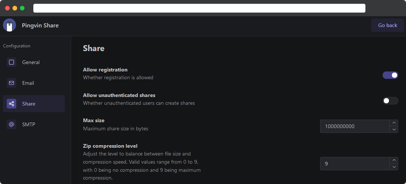
Task: Disable the Allow registration toggle
Action: (x=390, y=75)
